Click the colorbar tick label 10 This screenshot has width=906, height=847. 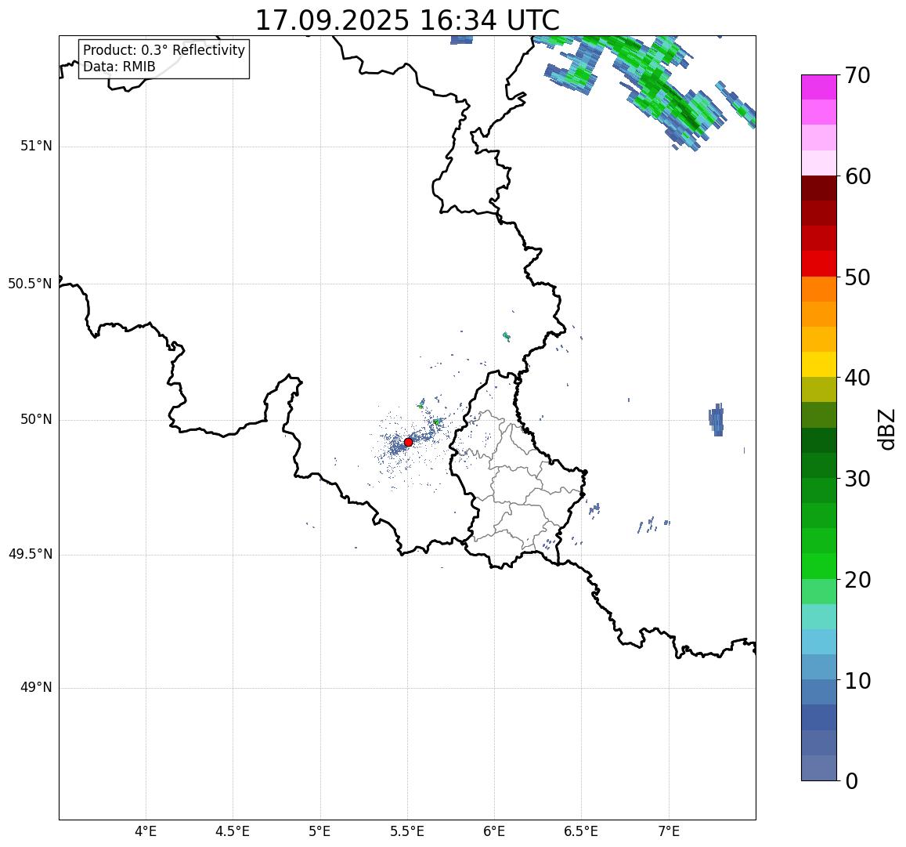(857, 681)
